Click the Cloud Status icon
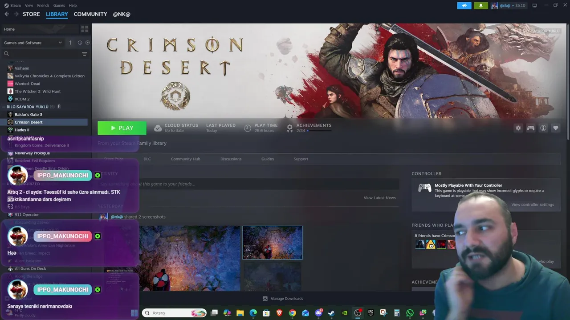Screen dimensions: 570x320 (158, 128)
